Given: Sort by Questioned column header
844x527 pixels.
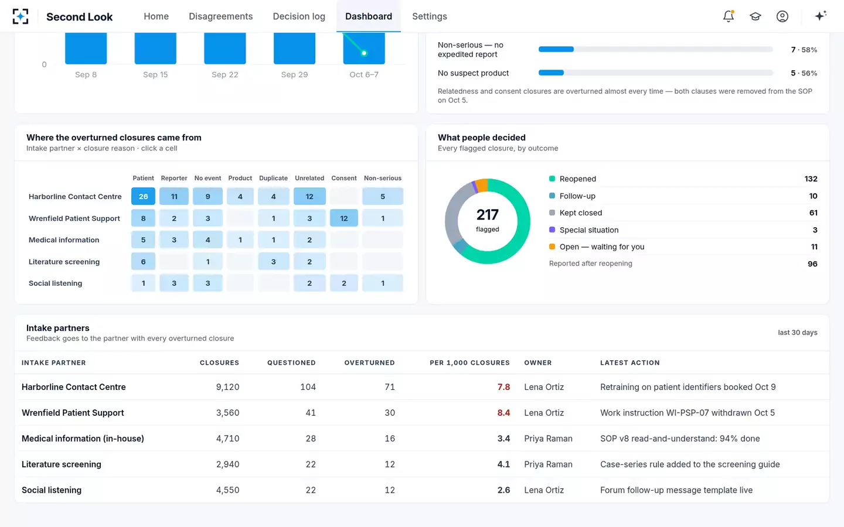Looking at the screenshot, I should pos(291,363).
